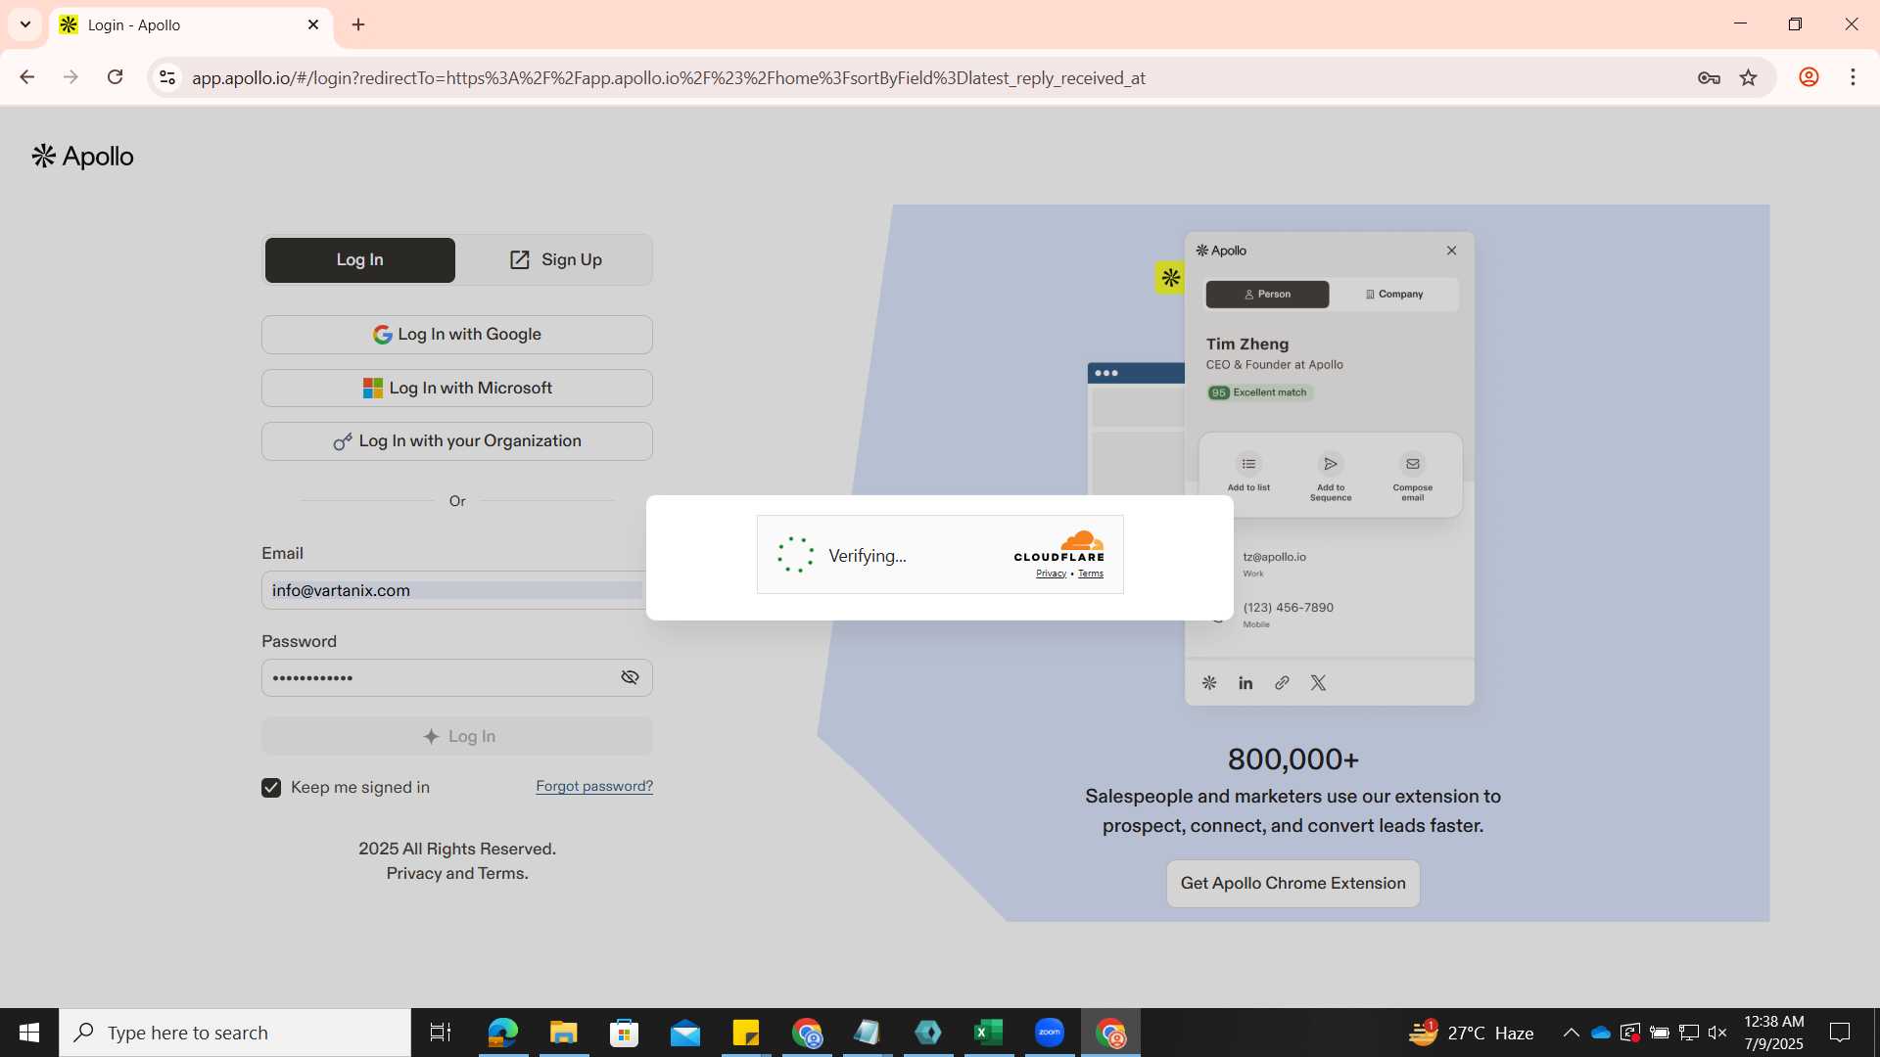Open saved passwords key icon
The width and height of the screenshot is (1880, 1057).
click(x=1709, y=78)
